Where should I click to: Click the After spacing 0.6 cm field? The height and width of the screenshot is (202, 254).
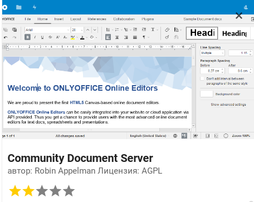pos(240,71)
